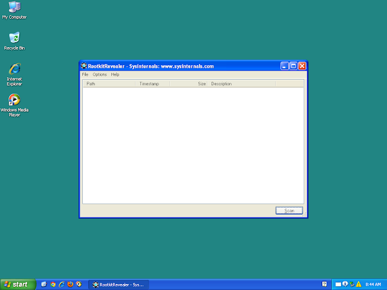The width and height of the screenshot is (387, 290).
Task: Sort results by the Path column
Action: pos(109,84)
